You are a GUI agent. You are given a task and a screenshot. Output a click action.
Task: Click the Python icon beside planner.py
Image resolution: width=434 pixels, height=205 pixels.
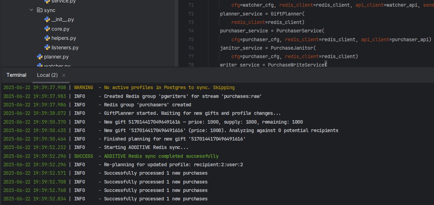click(39, 57)
